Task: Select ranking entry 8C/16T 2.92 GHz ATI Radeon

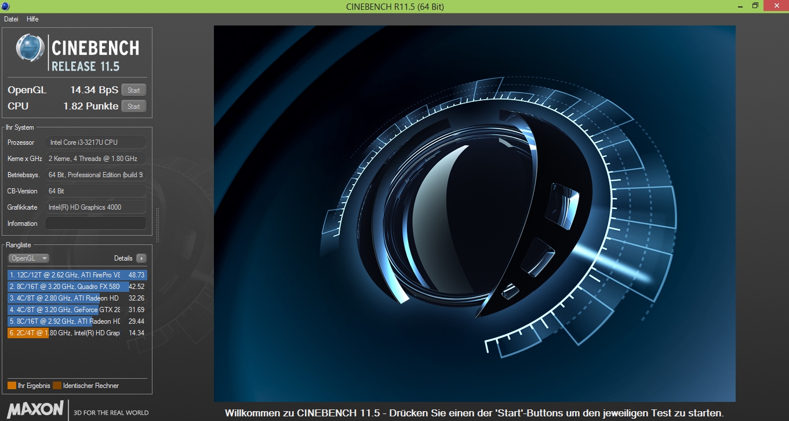Action: [x=77, y=321]
